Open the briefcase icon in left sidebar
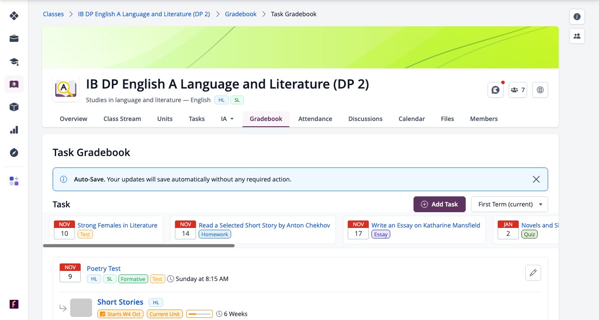 coord(14,39)
